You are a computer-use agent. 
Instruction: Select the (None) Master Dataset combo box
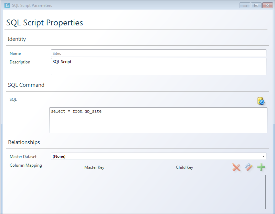[x=159, y=156]
